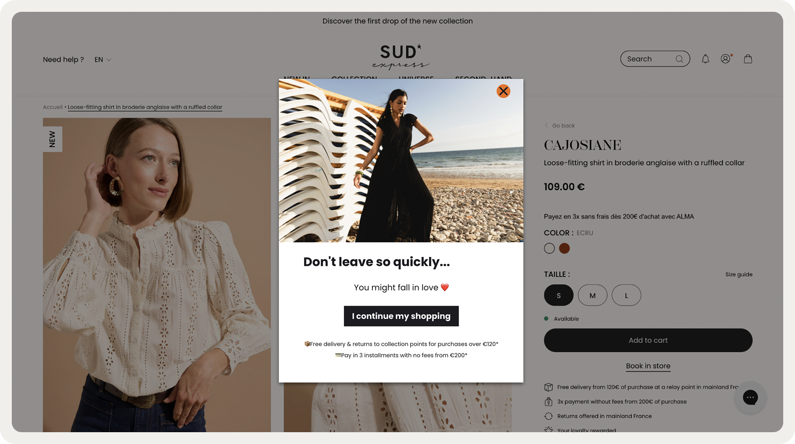Open the shopping bag icon

748,59
